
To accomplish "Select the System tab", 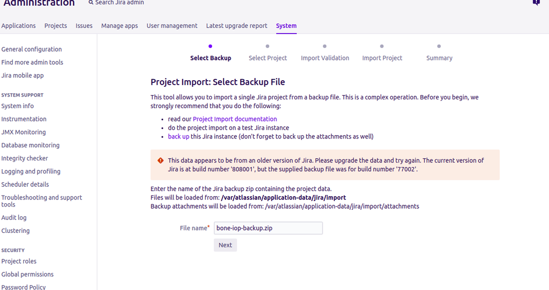I will click(x=286, y=26).
